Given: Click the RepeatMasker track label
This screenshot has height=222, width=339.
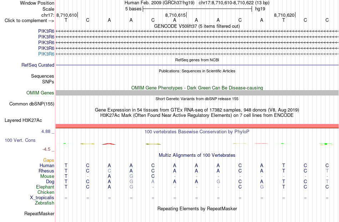Looking at the screenshot, I should coord(39,213).
